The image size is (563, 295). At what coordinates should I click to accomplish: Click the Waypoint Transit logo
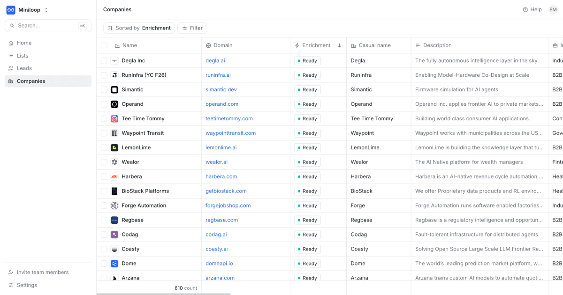(x=114, y=133)
